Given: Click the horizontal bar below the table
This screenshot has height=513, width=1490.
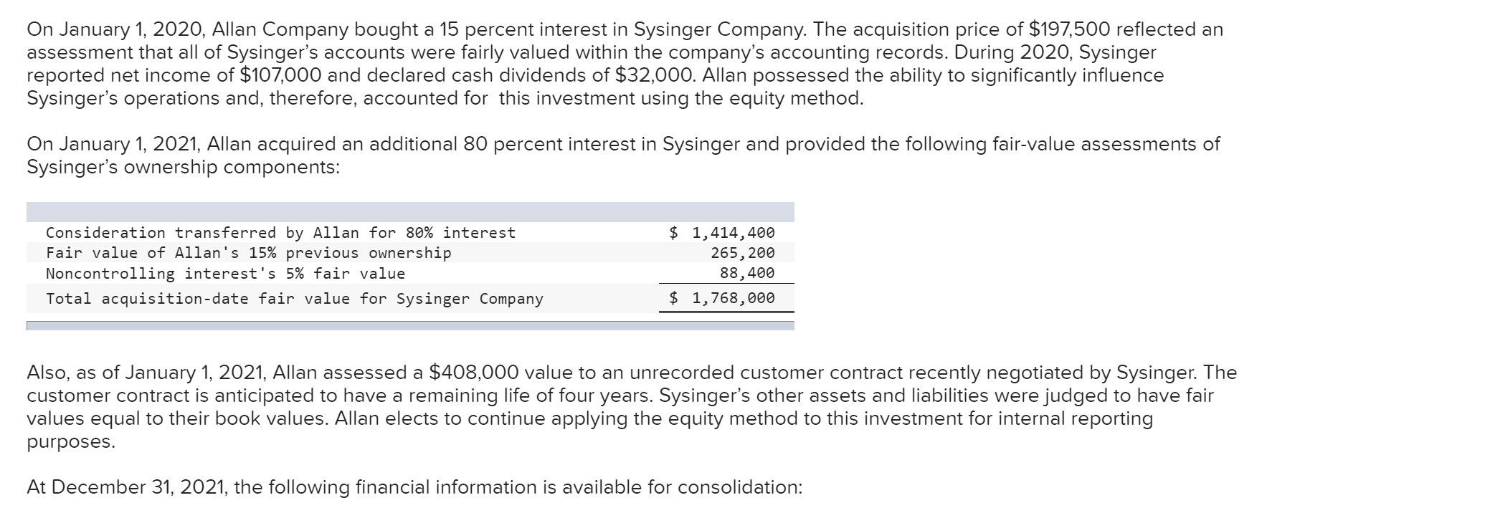Looking at the screenshot, I should [x=410, y=325].
